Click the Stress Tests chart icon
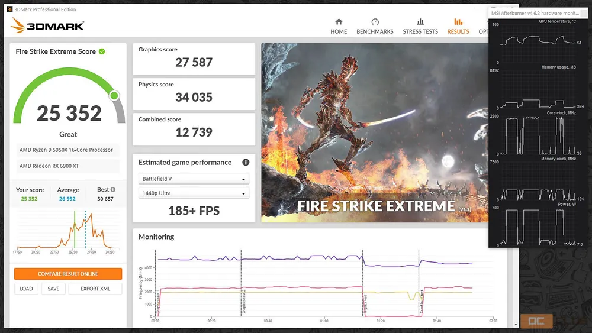The width and height of the screenshot is (592, 333). click(420, 21)
